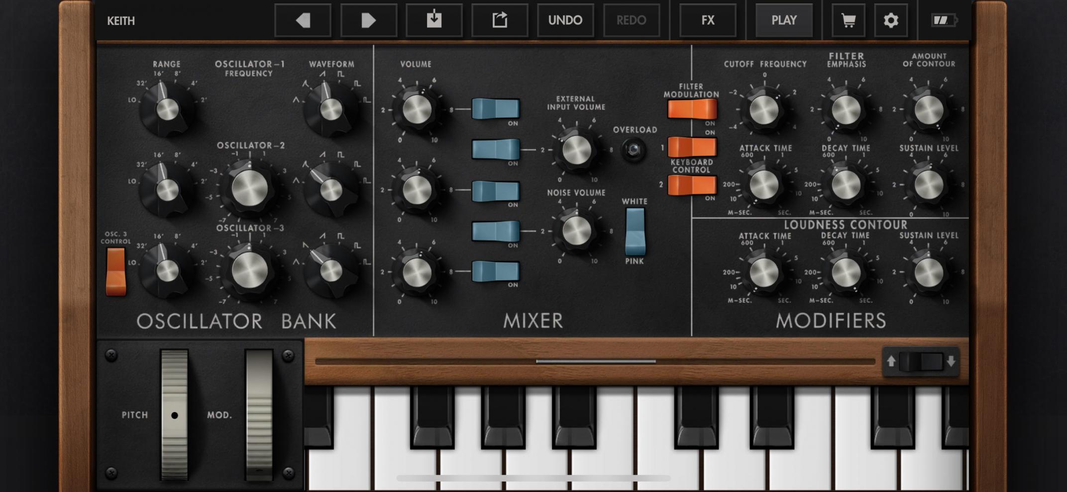
Task: Open the save preset icon
Action: click(434, 20)
